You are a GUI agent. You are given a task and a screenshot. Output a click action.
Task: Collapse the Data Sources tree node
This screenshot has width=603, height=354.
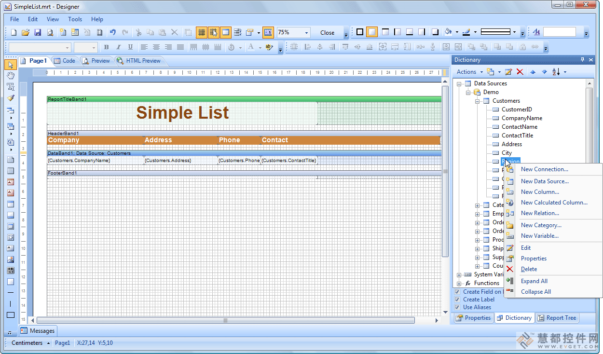(459, 83)
